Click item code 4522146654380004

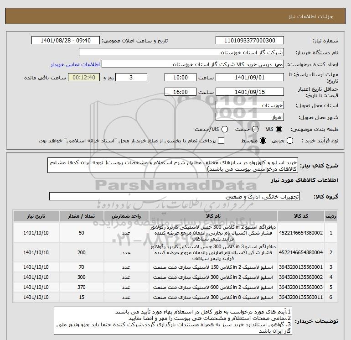coord(301,252)
